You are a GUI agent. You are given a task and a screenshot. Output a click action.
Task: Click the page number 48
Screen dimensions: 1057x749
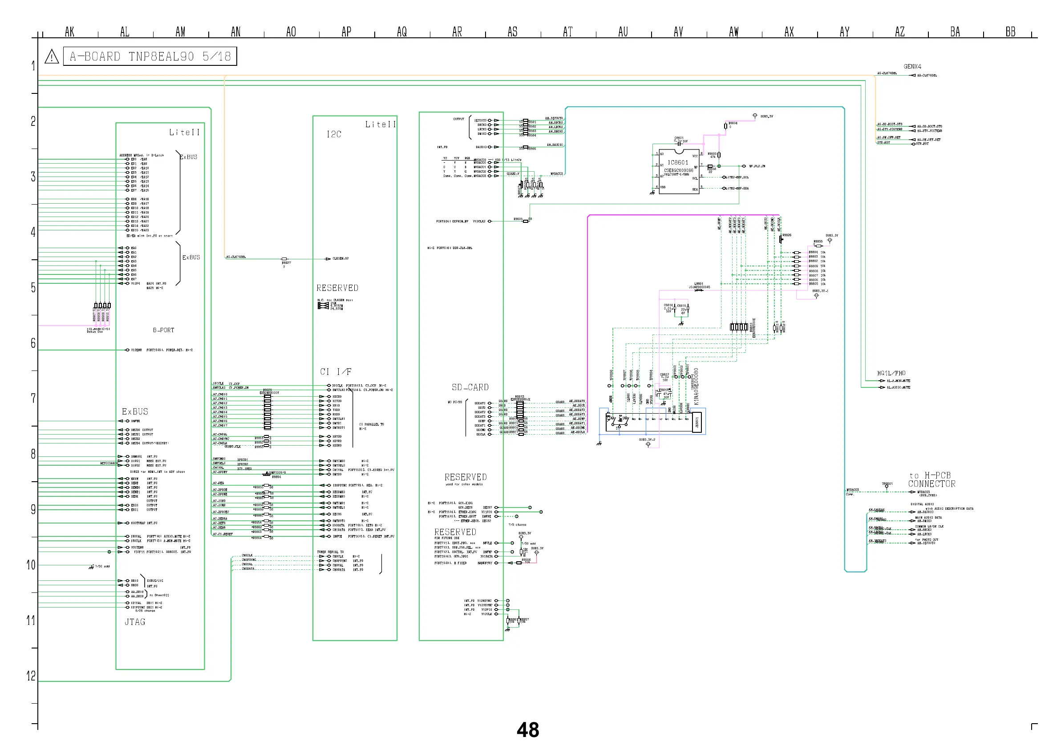pyautogui.click(x=528, y=730)
